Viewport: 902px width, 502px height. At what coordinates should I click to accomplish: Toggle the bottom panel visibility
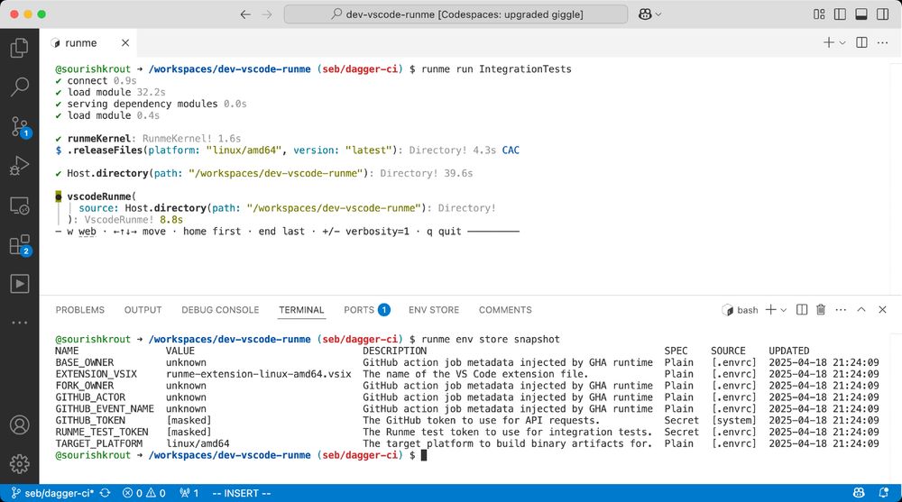[x=861, y=14]
